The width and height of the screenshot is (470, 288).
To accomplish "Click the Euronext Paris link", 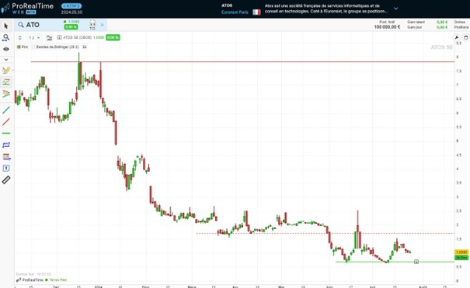I will (x=235, y=12).
